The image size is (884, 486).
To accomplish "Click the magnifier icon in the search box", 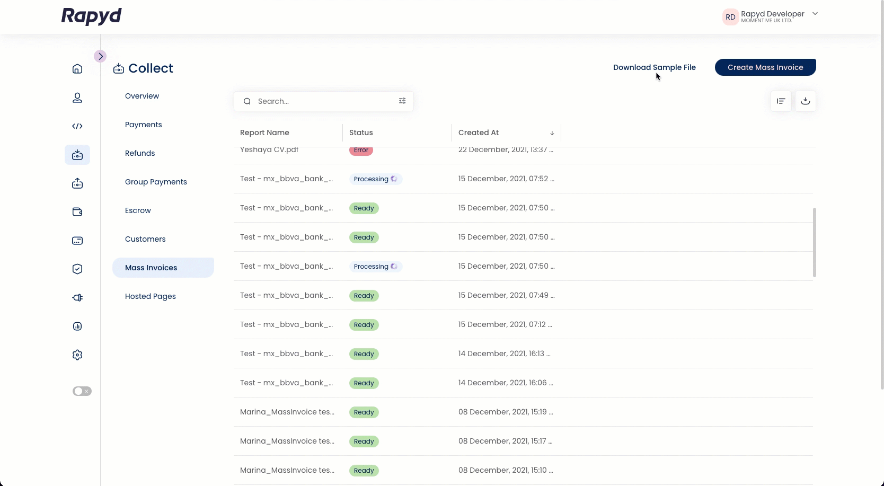I will [247, 101].
